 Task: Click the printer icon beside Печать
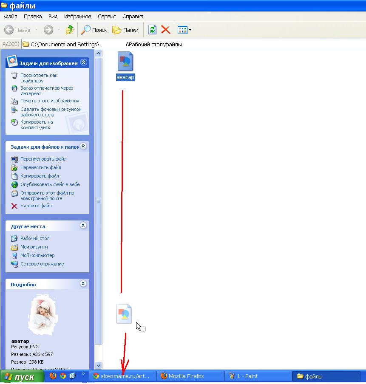[14, 101]
